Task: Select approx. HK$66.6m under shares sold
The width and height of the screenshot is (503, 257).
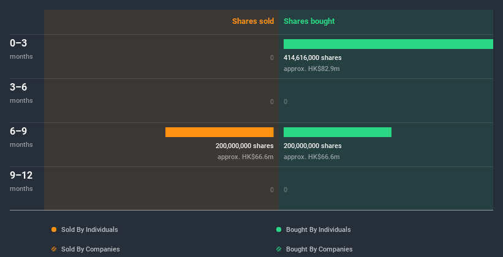Action: click(246, 157)
